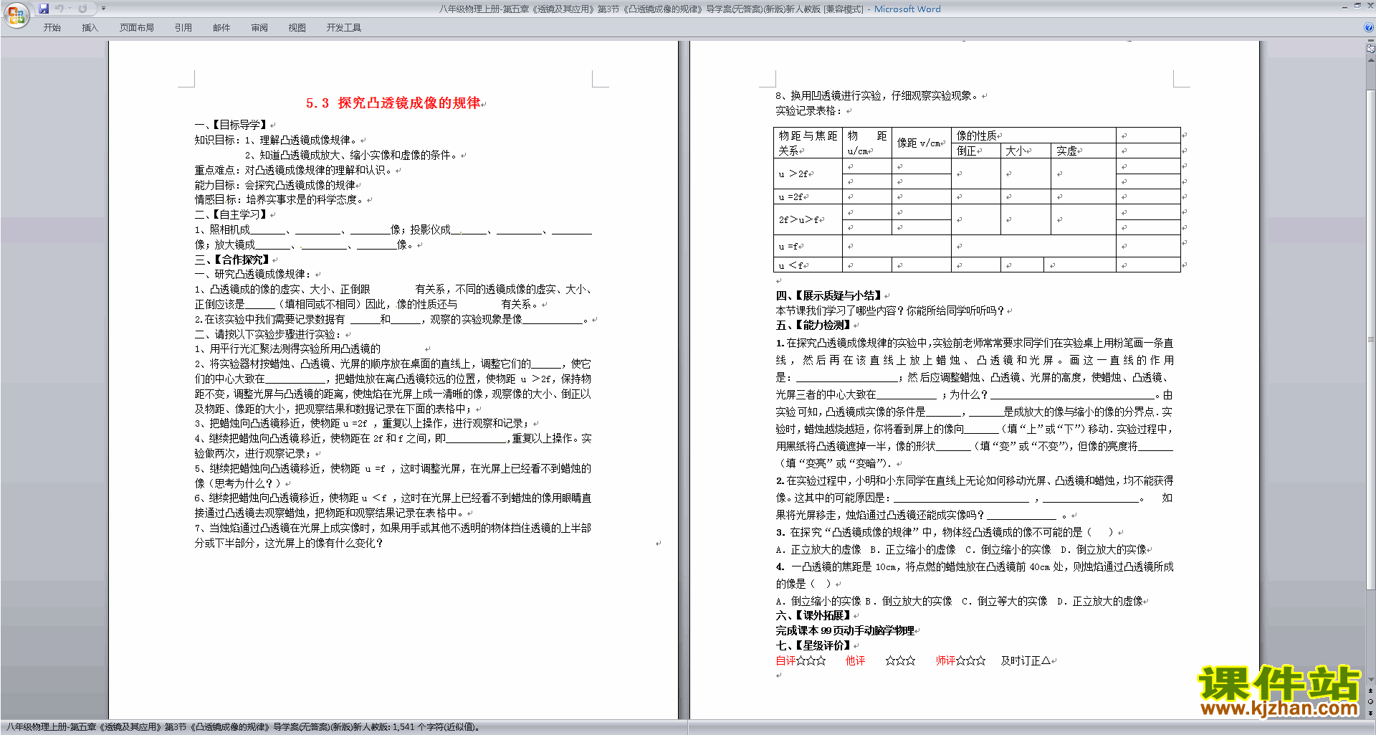Click the heading 五、【能力检测】
The height and width of the screenshot is (735, 1376).
813,325
